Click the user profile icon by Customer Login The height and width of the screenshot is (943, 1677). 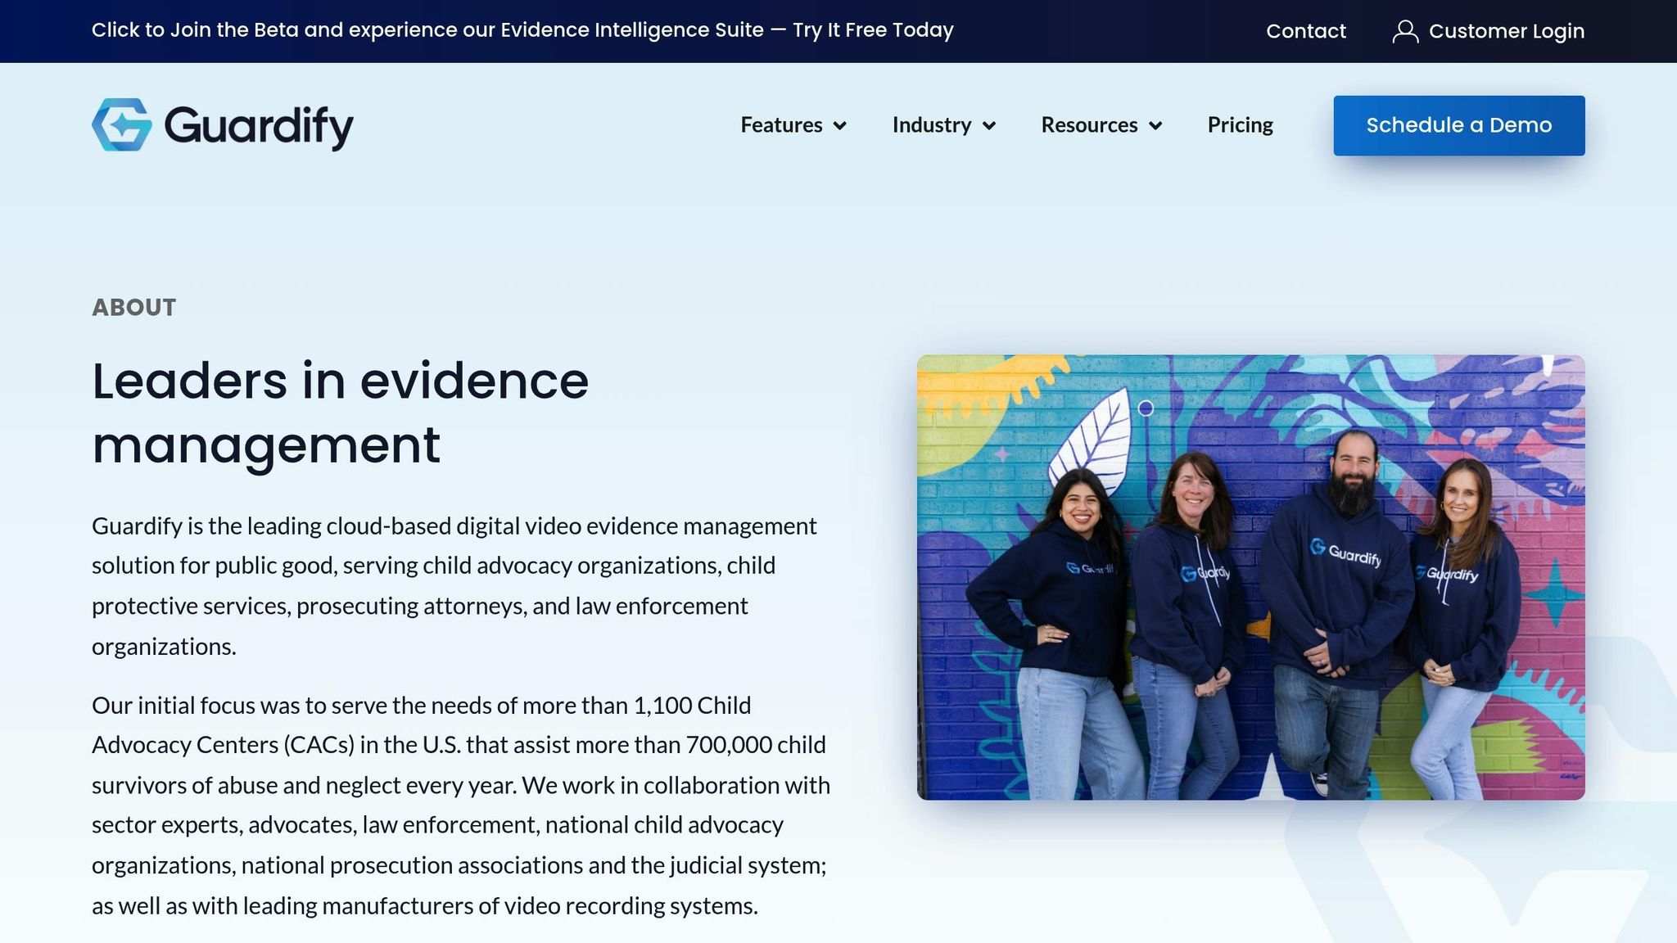pos(1405,31)
